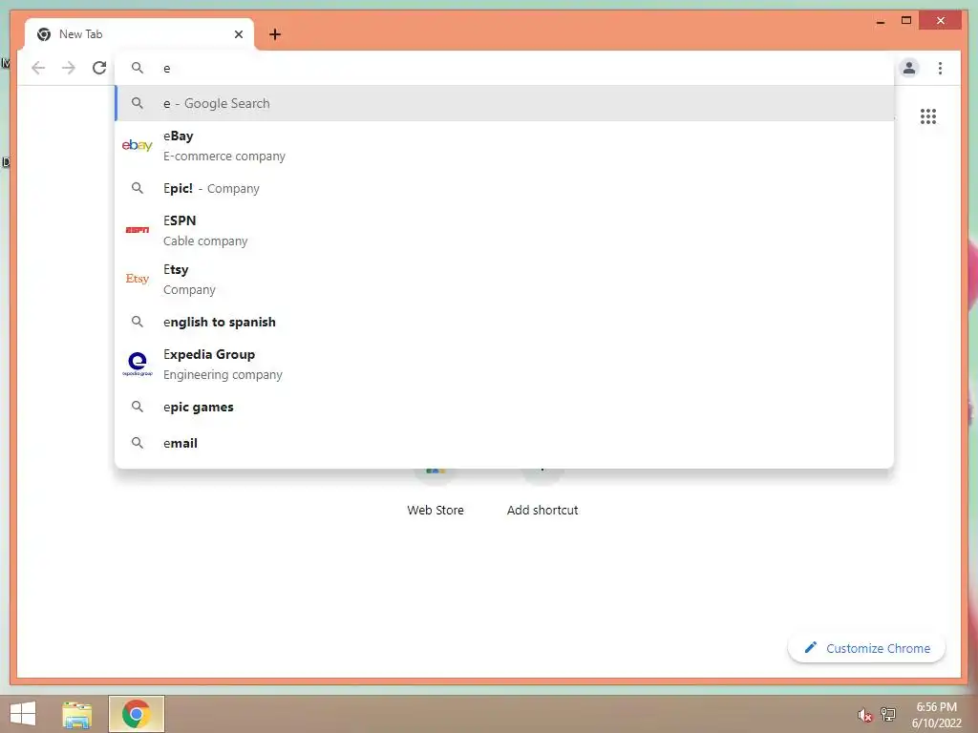The width and height of the screenshot is (978, 733).
Task: Choose 'english to spanish' suggestion
Action: pos(504,322)
